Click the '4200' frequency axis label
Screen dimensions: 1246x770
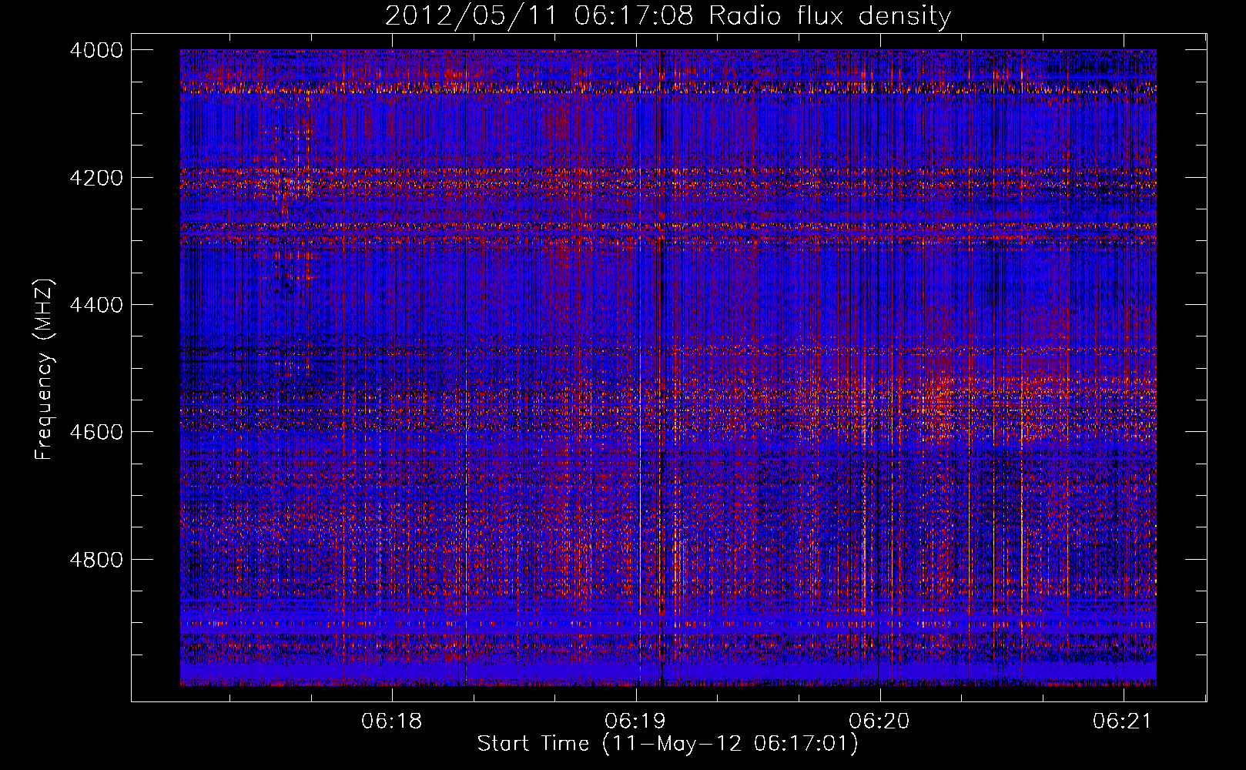(96, 178)
